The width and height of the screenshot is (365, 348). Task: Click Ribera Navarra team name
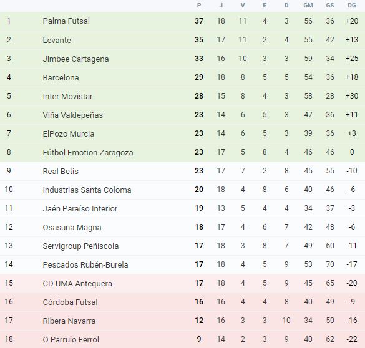click(x=69, y=321)
